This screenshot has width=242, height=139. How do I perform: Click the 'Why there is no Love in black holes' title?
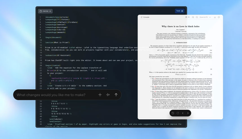tap(180, 26)
